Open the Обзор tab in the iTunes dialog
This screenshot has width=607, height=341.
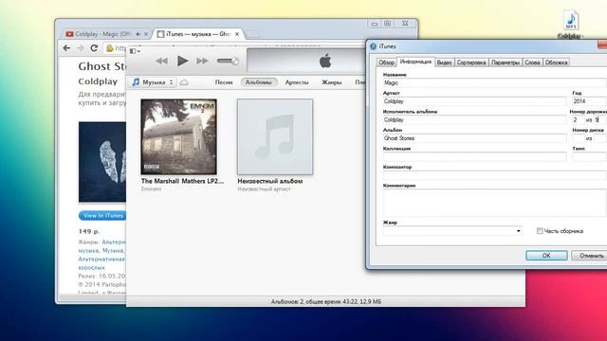(x=386, y=63)
